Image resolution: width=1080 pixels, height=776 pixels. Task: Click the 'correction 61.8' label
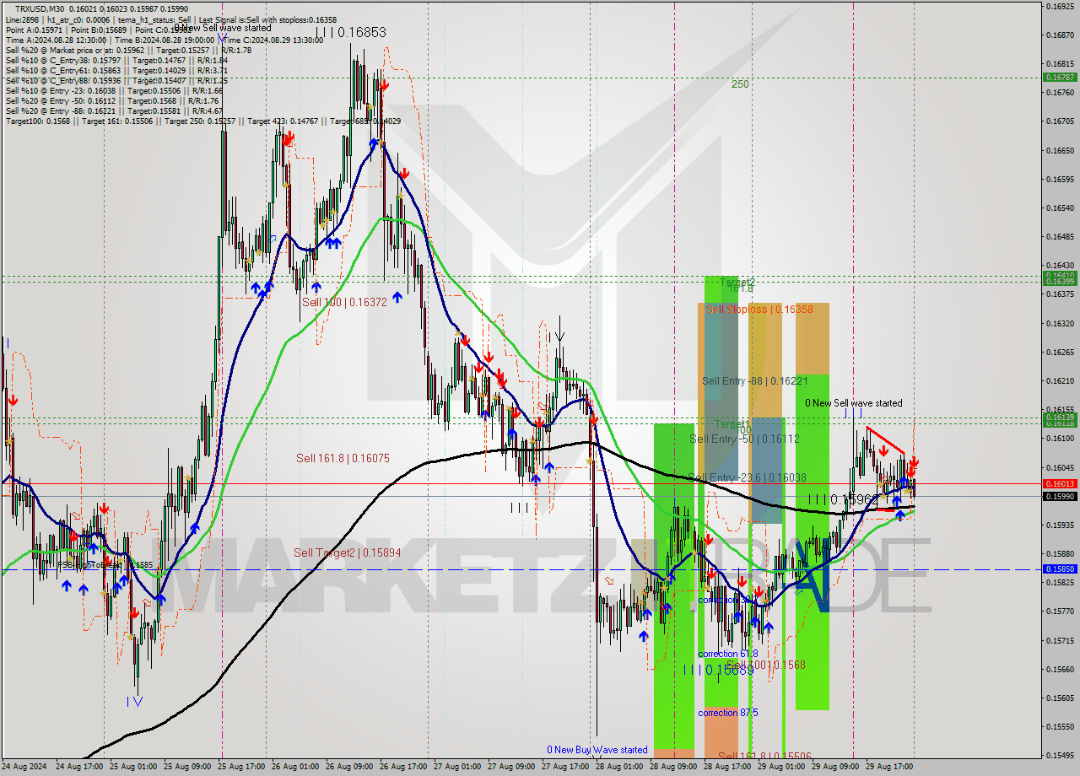[727, 654]
